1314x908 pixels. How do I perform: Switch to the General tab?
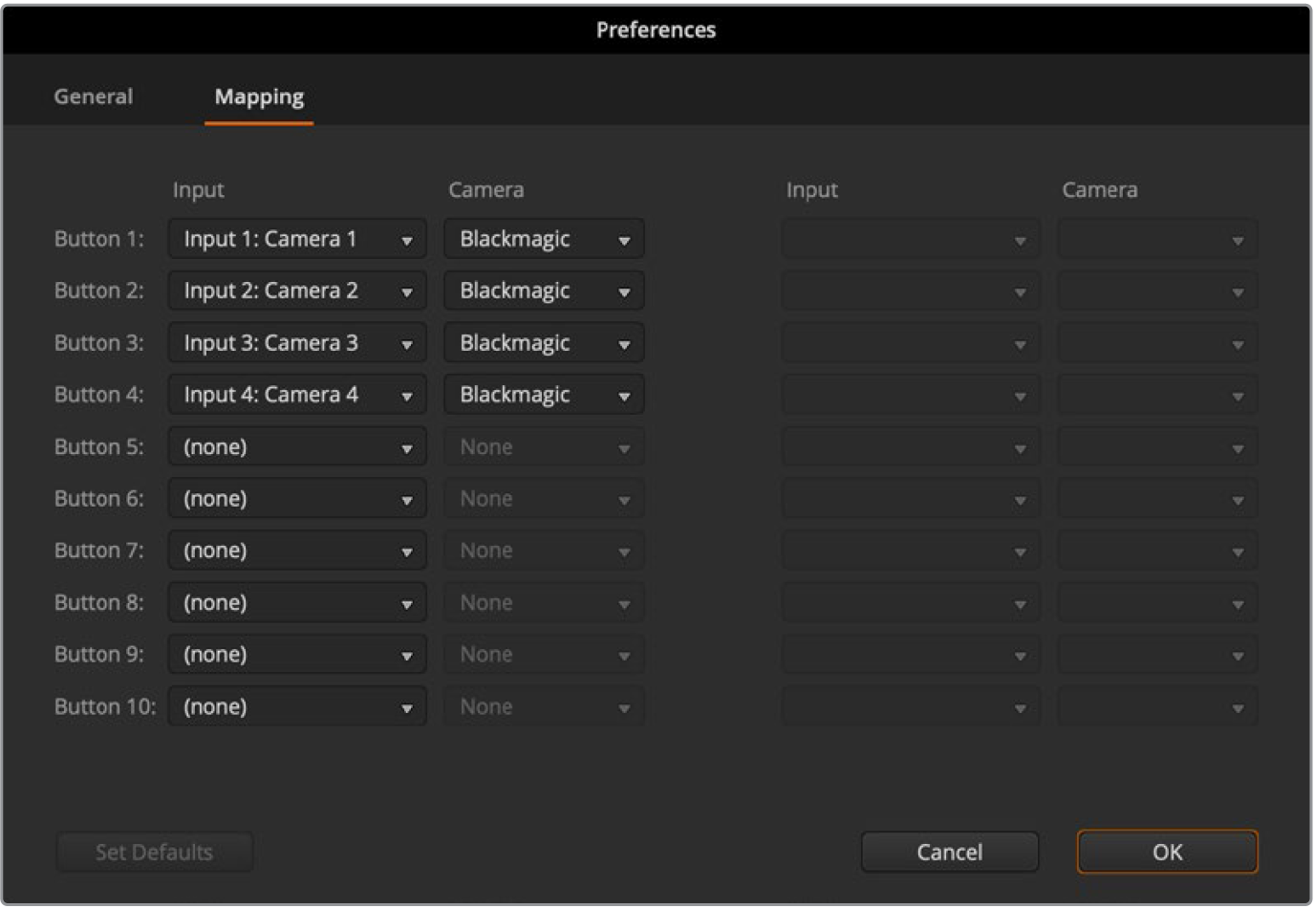(x=94, y=97)
